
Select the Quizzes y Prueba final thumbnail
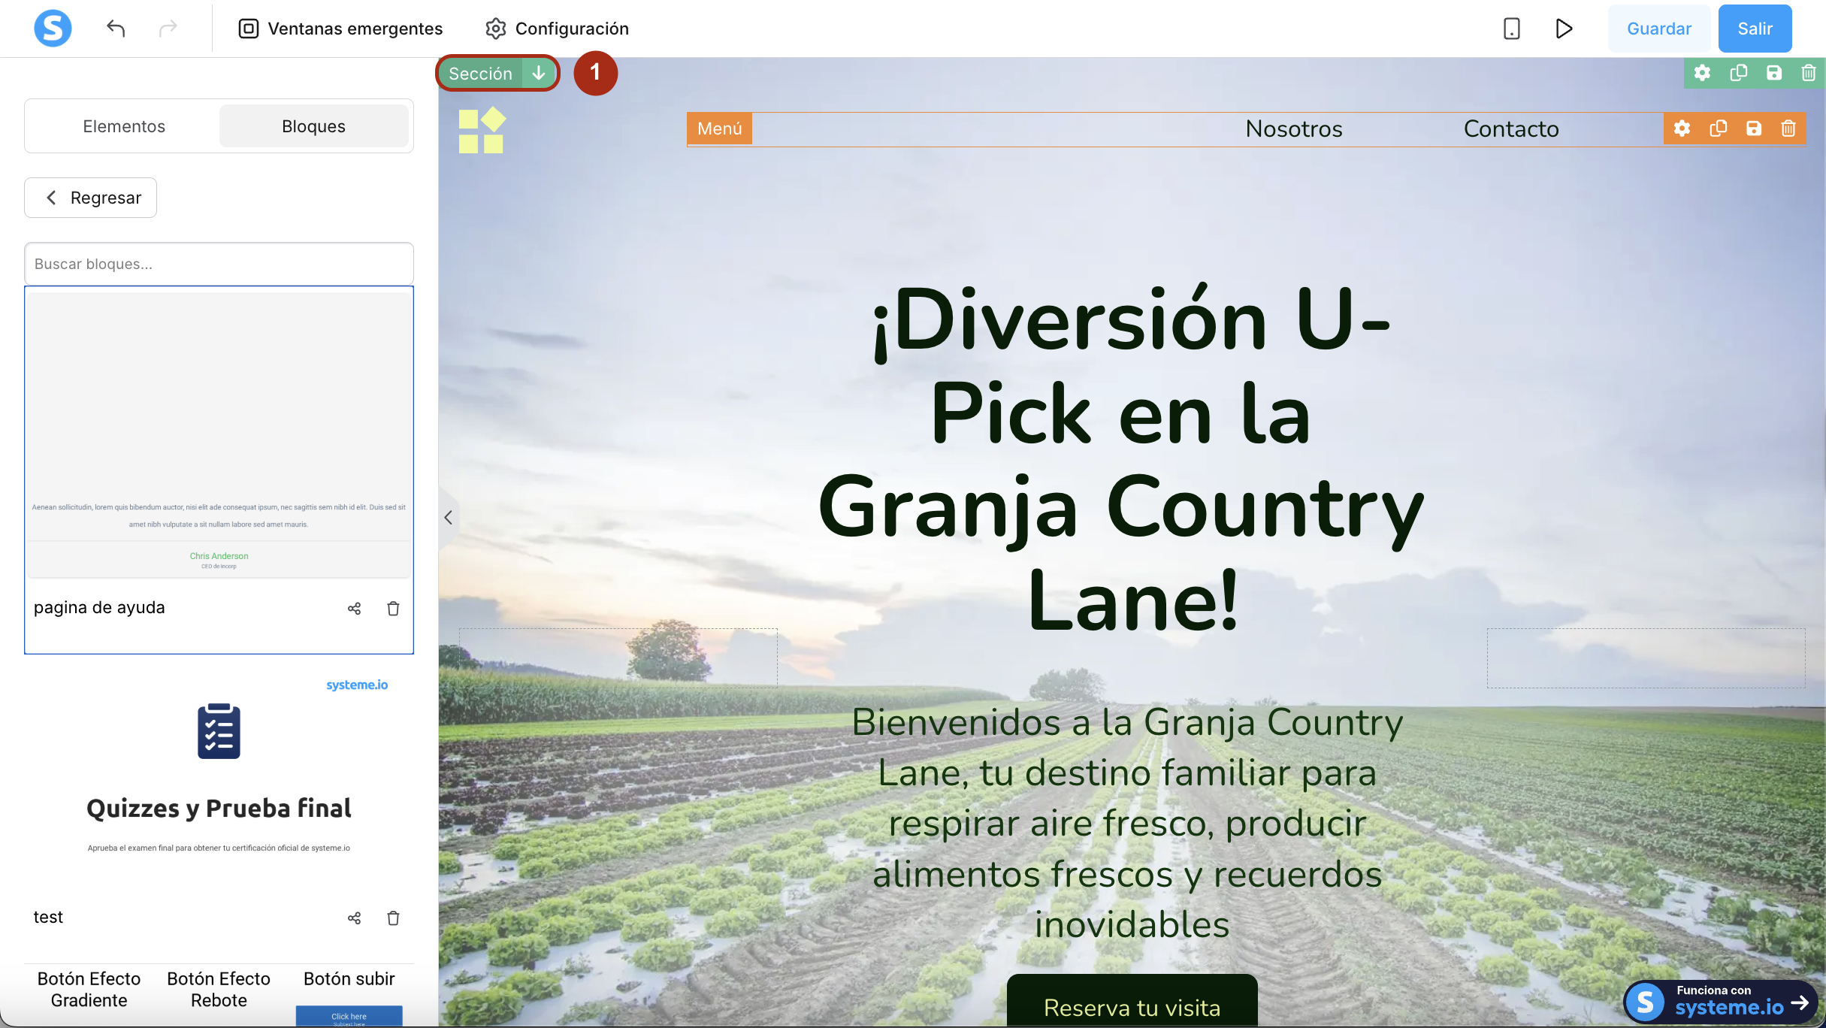tap(219, 774)
